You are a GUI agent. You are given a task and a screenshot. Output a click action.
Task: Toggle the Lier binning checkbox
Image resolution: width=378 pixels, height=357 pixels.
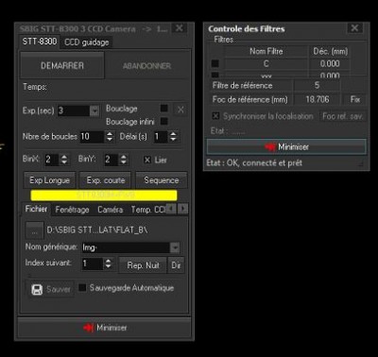click(147, 160)
